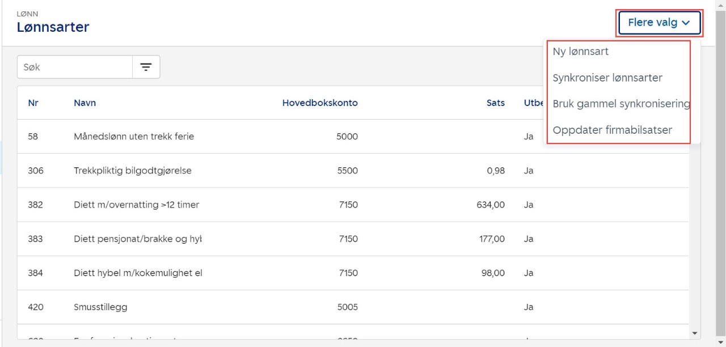Click the filter icon beside search
Viewport: 726px width, 347px height.
(x=146, y=67)
